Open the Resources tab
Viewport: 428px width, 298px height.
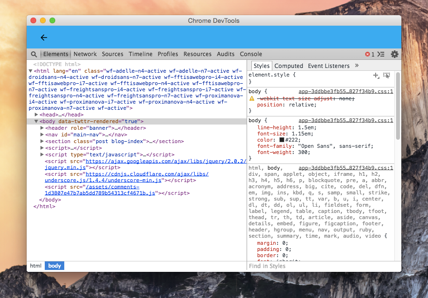(198, 54)
